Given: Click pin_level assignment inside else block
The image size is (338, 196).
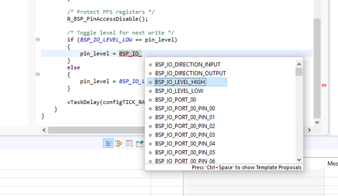Looking at the screenshot, I should 112,81.
